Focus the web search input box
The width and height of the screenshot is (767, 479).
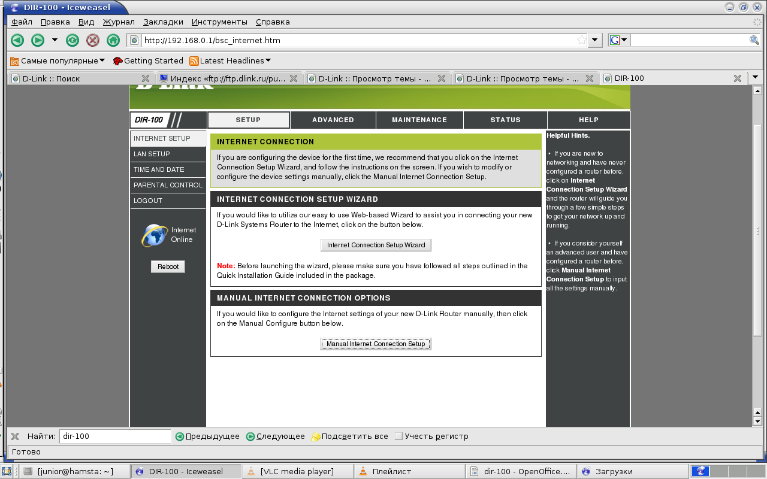tap(689, 40)
